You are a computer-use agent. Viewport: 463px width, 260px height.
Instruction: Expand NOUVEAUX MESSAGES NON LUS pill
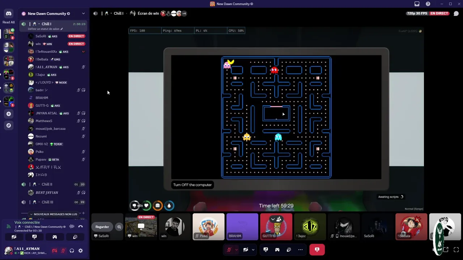tap(53, 214)
